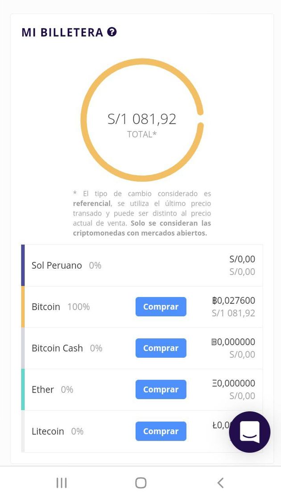
Task: Click the Mi Billetera heading
Action: [x=62, y=32]
